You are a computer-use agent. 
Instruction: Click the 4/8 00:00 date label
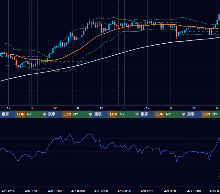124,191
